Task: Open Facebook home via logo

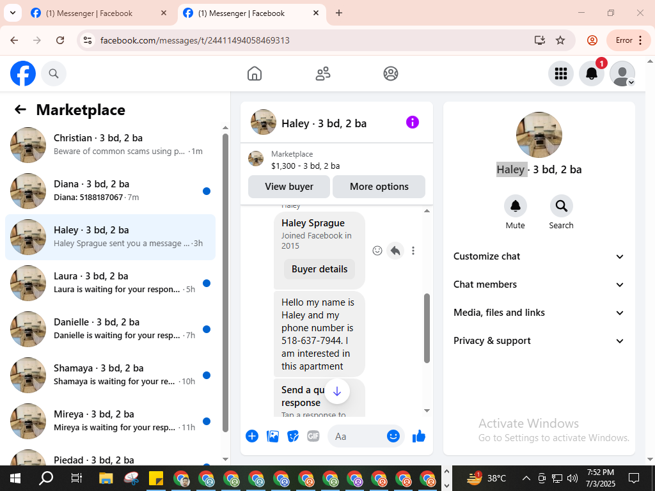Action: [23, 74]
